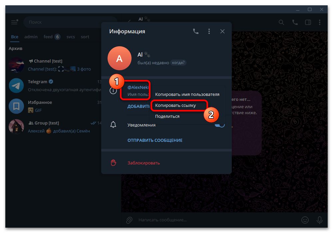Click the red hand block icon
Image resolution: width=333 pixels, height=233 pixels.
click(114, 163)
